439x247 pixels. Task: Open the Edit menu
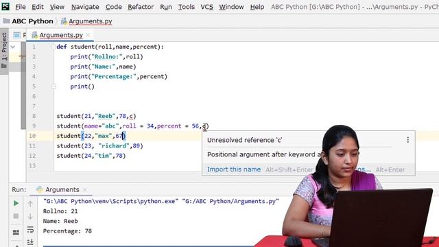coord(38,7)
